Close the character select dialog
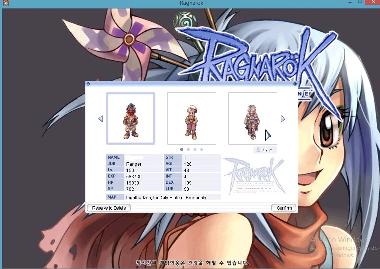This screenshot has width=380, height=269. [295, 84]
